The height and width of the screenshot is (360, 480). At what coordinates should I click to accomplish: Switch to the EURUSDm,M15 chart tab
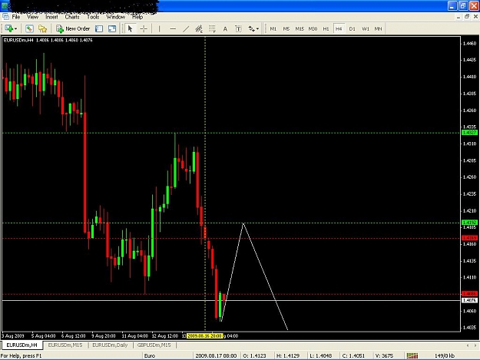click(x=65, y=345)
